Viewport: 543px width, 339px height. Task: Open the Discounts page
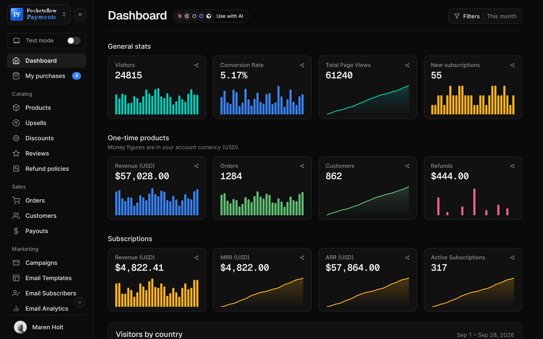(x=46, y=138)
